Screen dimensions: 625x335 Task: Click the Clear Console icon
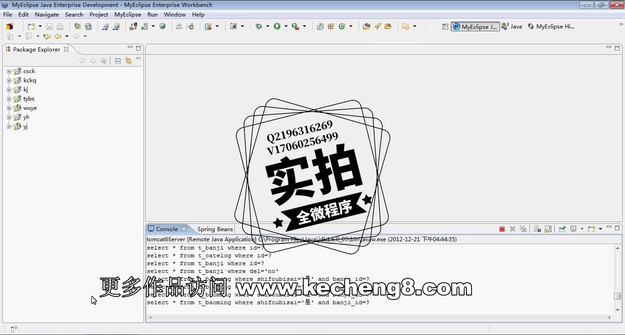[537, 229]
